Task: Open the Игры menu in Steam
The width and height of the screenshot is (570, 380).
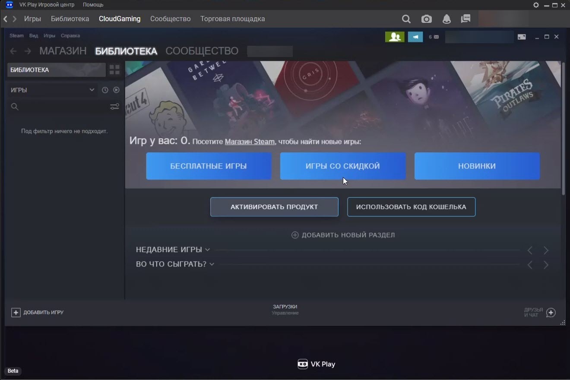Action: [49, 35]
